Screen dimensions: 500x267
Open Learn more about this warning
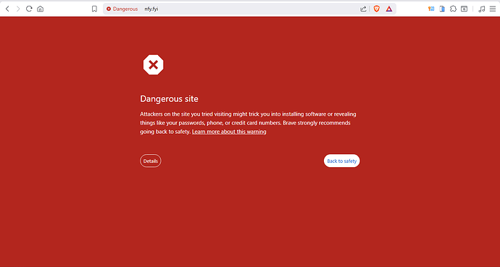pyautogui.click(x=229, y=132)
